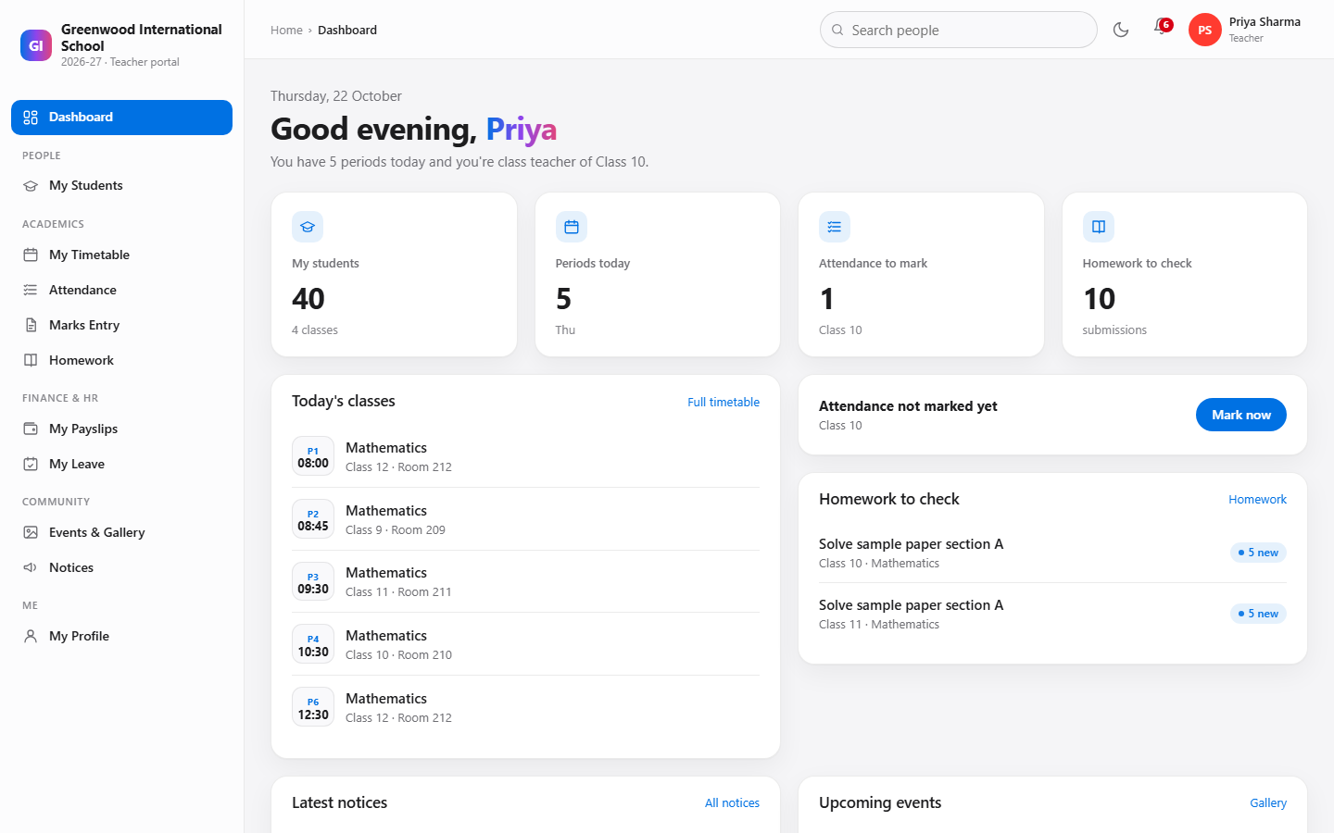Screen dimensions: 1334x833
Task: Select the P6 12:30 Mathematics period
Action: tap(525, 707)
